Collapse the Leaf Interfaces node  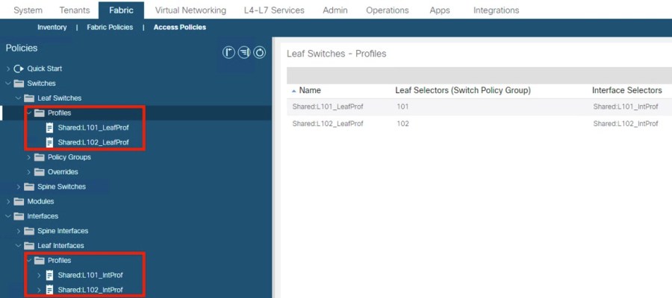point(19,246)
